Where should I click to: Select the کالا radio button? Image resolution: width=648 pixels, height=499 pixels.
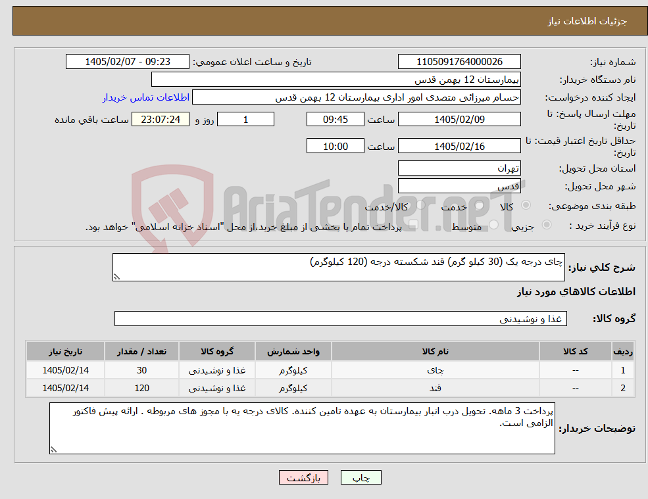pyautogui.click(x=526, y=205)
